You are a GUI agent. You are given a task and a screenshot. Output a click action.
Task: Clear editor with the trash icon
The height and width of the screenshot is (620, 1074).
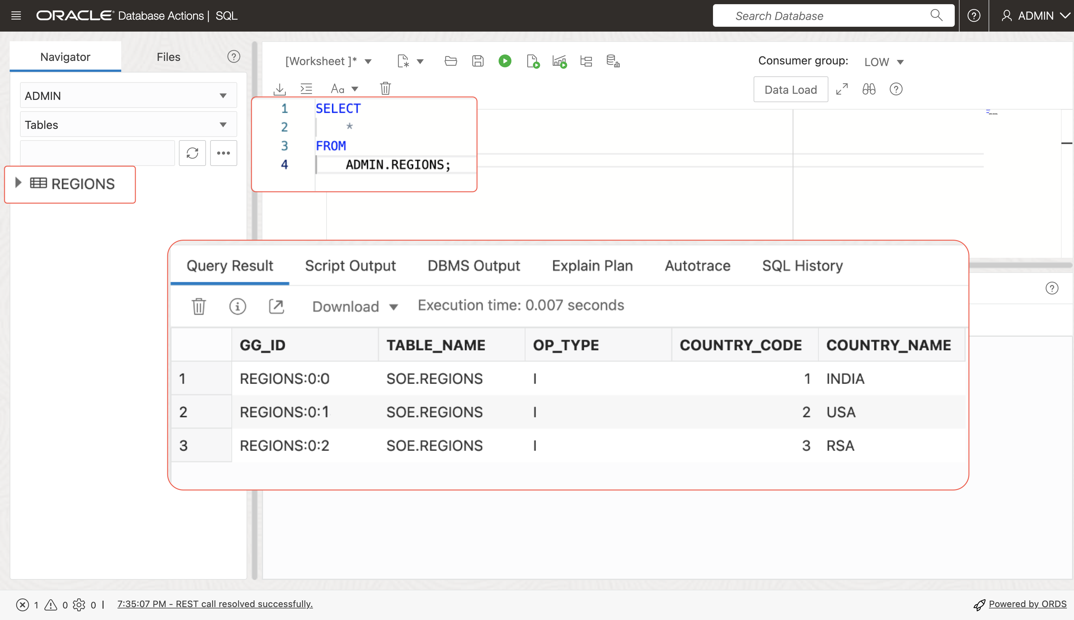[x=385, y=89]
